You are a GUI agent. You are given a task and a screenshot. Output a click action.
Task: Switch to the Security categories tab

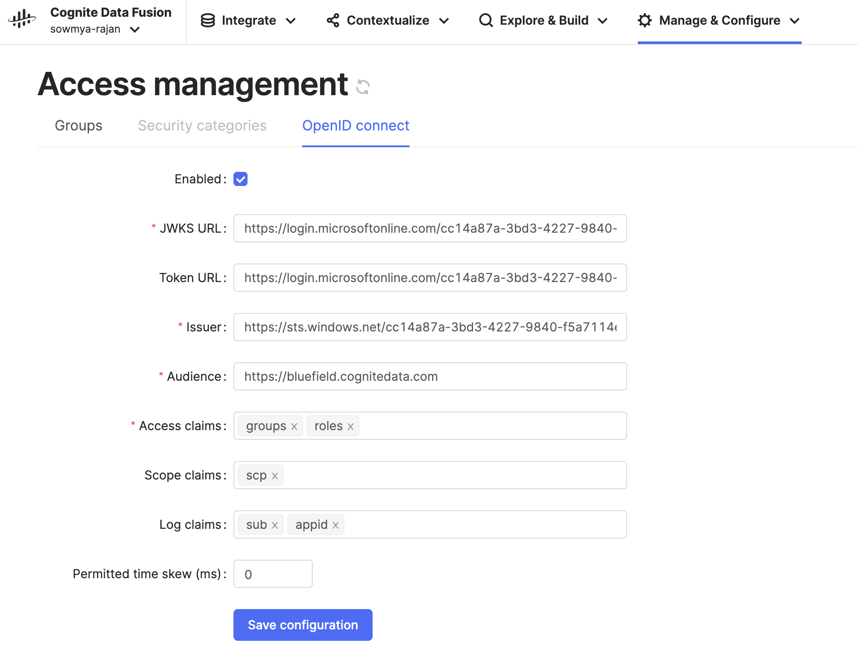tap(202, 126)
